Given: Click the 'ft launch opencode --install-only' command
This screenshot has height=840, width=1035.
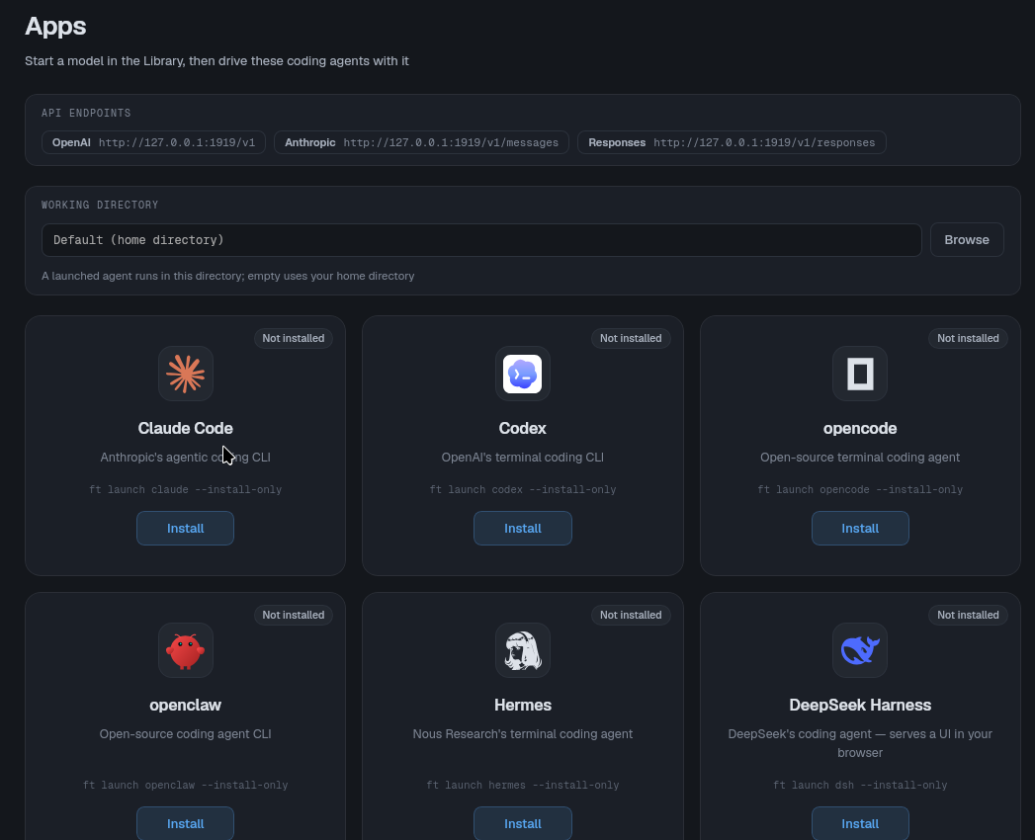Looking at the screenshot, I should pos(859,489).
